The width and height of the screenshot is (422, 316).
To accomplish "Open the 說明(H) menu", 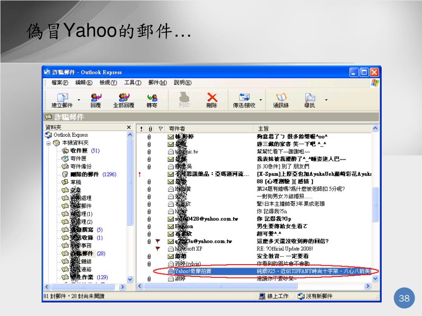I will point(183,82).
